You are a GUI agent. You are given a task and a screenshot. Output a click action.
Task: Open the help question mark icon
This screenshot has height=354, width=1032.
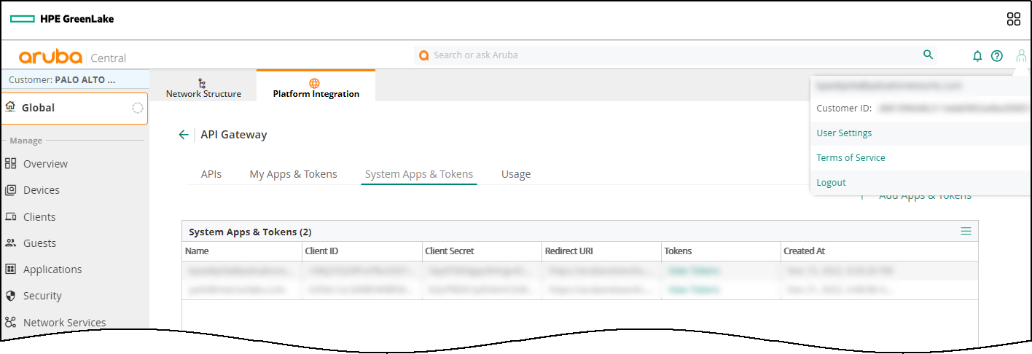[997, 56]
